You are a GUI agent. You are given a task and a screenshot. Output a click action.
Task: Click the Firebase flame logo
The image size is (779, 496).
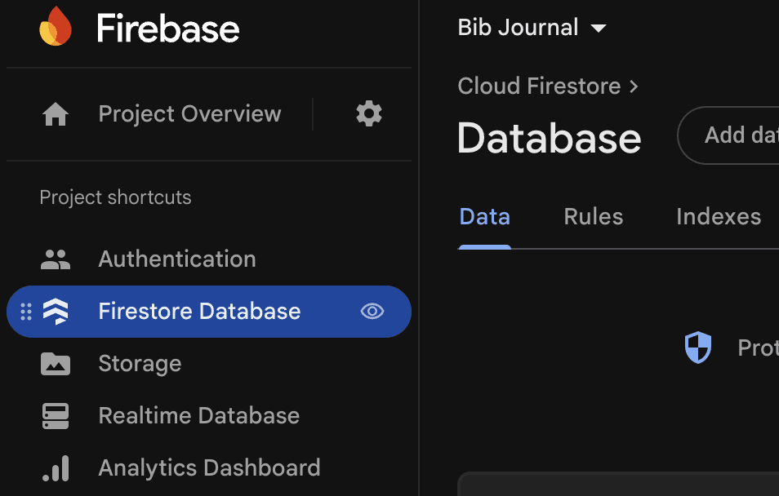tap(56, 26)
